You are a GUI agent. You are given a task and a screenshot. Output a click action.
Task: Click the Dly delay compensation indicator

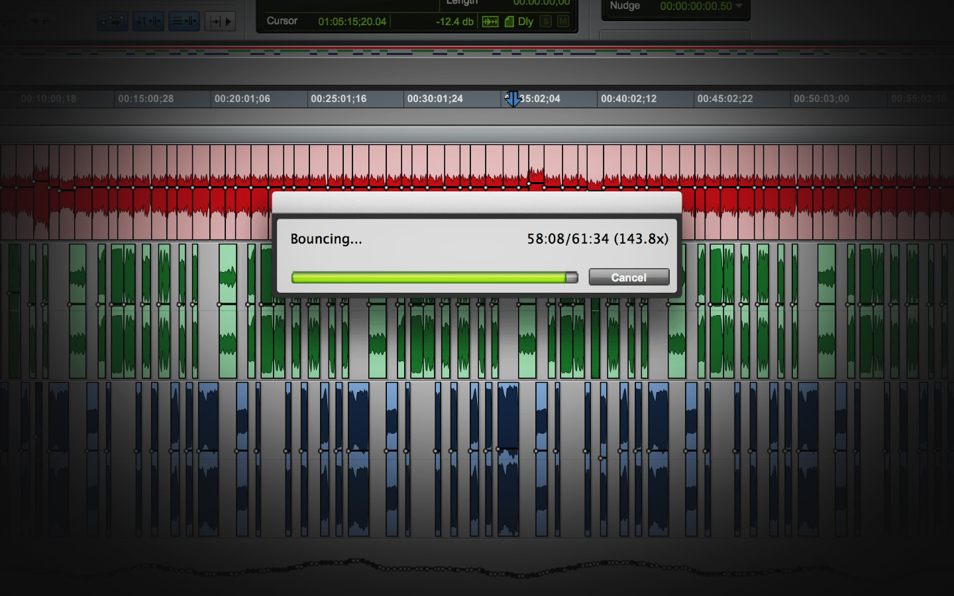click(x=525, y=22)
